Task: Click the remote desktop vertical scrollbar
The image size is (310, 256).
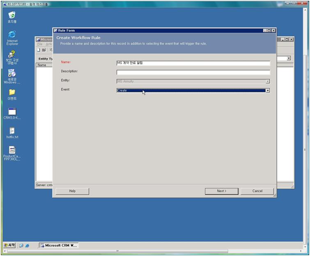Action: click(305, 150)
